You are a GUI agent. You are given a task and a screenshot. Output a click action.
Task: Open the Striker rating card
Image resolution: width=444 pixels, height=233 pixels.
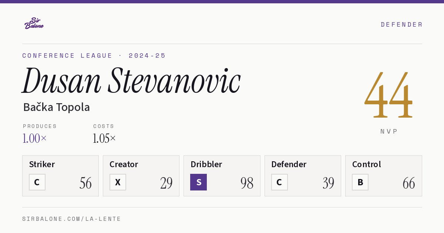pos(60,176)
